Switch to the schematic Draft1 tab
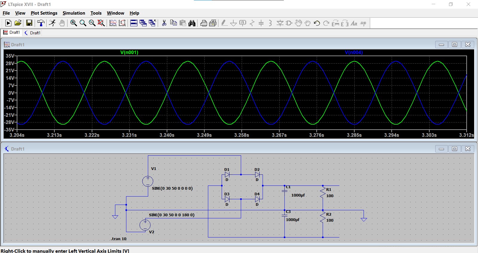The width and height of the screenshot is (478, 253). [32, 33]
